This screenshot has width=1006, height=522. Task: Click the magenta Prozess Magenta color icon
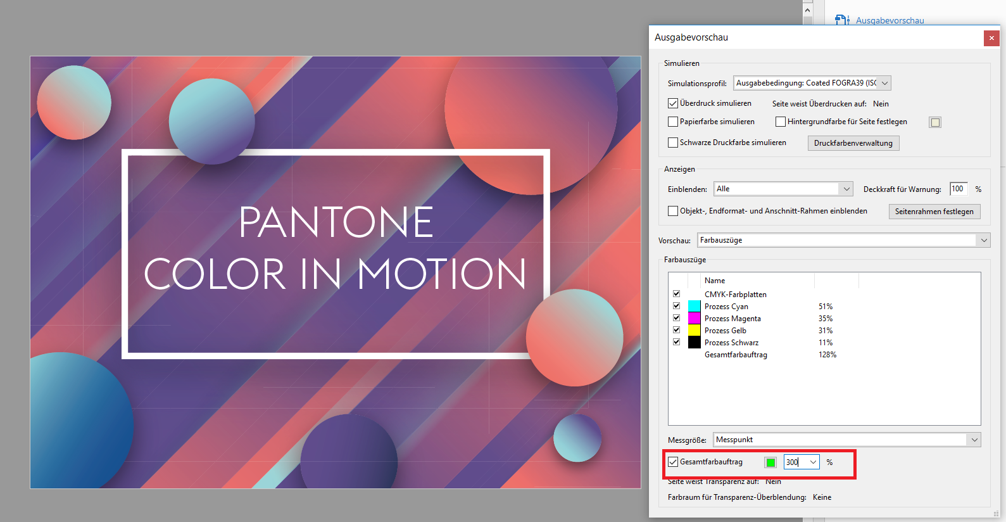point(694,319)
